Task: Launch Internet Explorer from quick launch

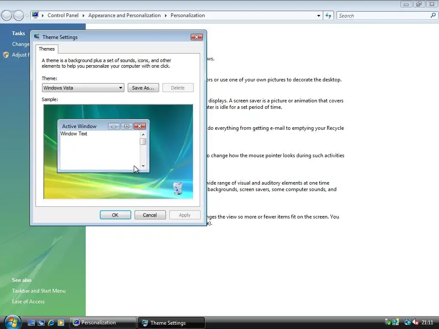Action: pos(51,323)
